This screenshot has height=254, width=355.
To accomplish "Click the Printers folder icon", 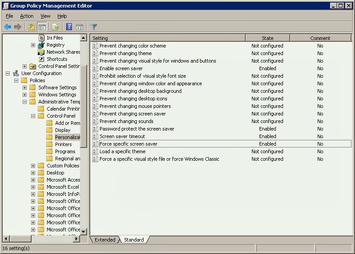I will 49,144.
